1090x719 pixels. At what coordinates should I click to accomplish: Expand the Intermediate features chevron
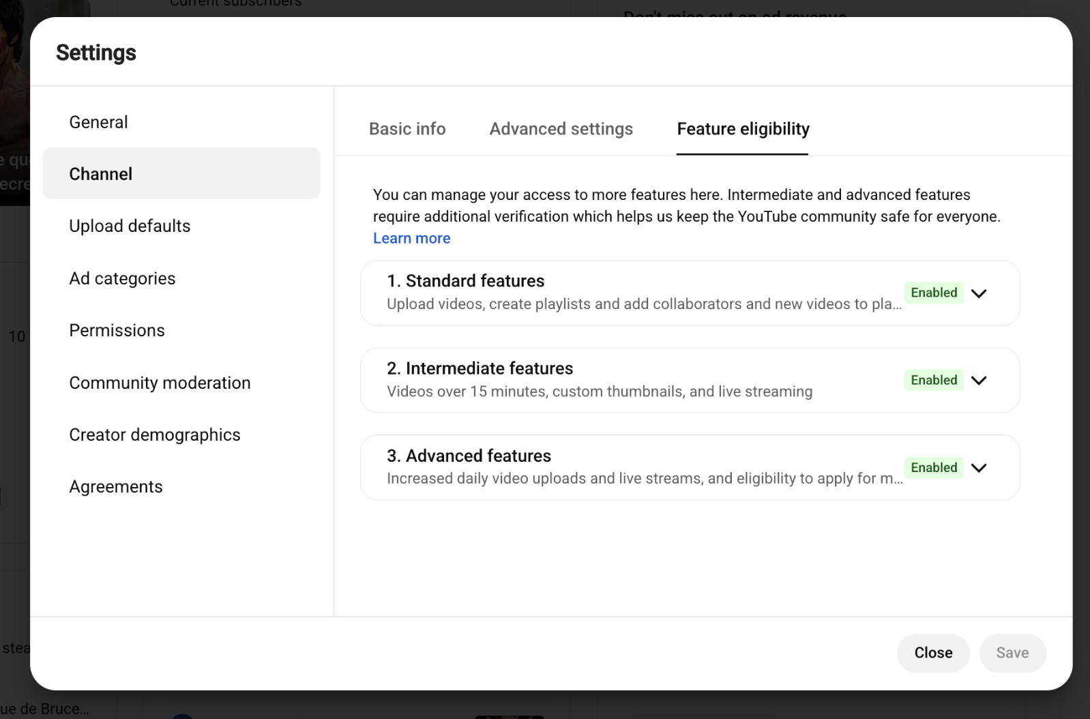coord(979,381)
